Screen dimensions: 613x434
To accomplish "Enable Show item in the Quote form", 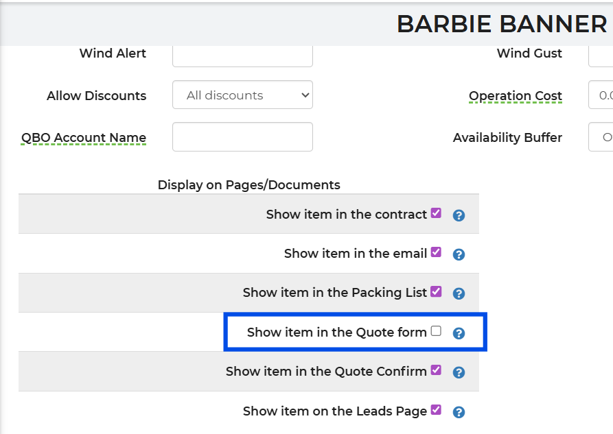I will point(436,331).
